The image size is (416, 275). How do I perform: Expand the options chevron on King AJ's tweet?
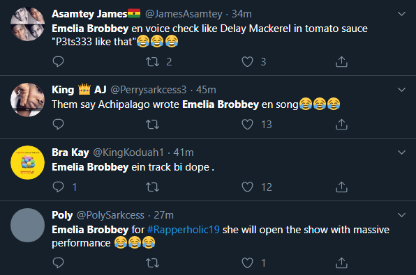click(x=401, y=90)
